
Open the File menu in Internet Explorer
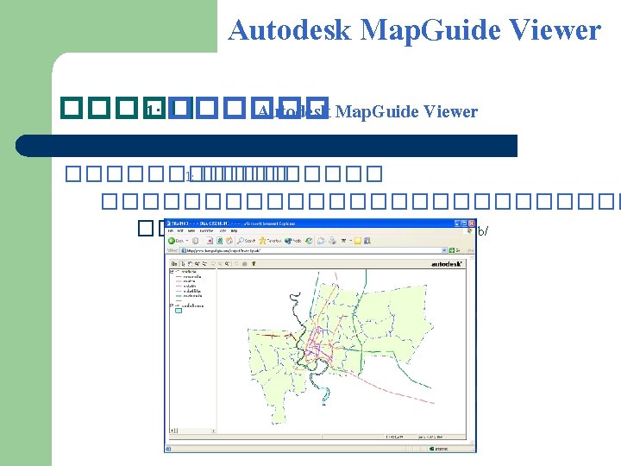coord(171,230)
